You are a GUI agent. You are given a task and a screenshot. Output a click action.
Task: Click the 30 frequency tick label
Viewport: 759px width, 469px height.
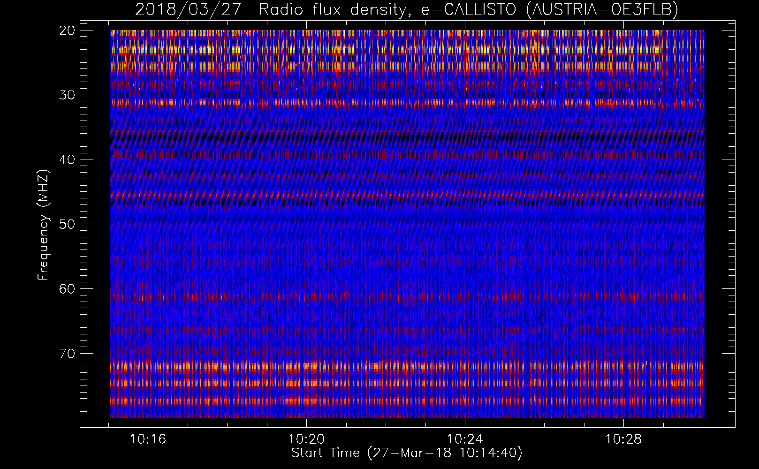[x=67, y=95]
